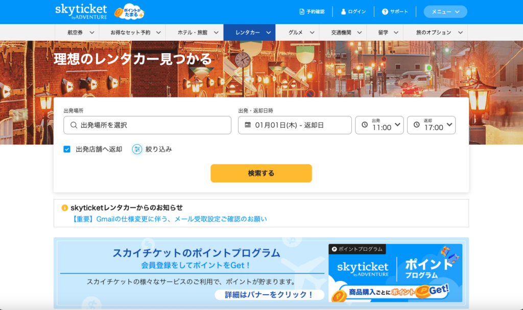Click the ログイン user icon

click(x=344, y=12)
